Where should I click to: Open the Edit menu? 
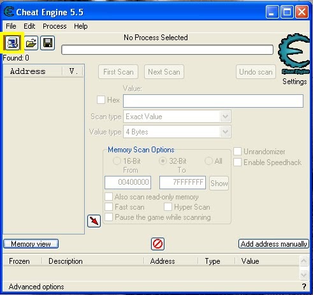[x=29, y=26]
